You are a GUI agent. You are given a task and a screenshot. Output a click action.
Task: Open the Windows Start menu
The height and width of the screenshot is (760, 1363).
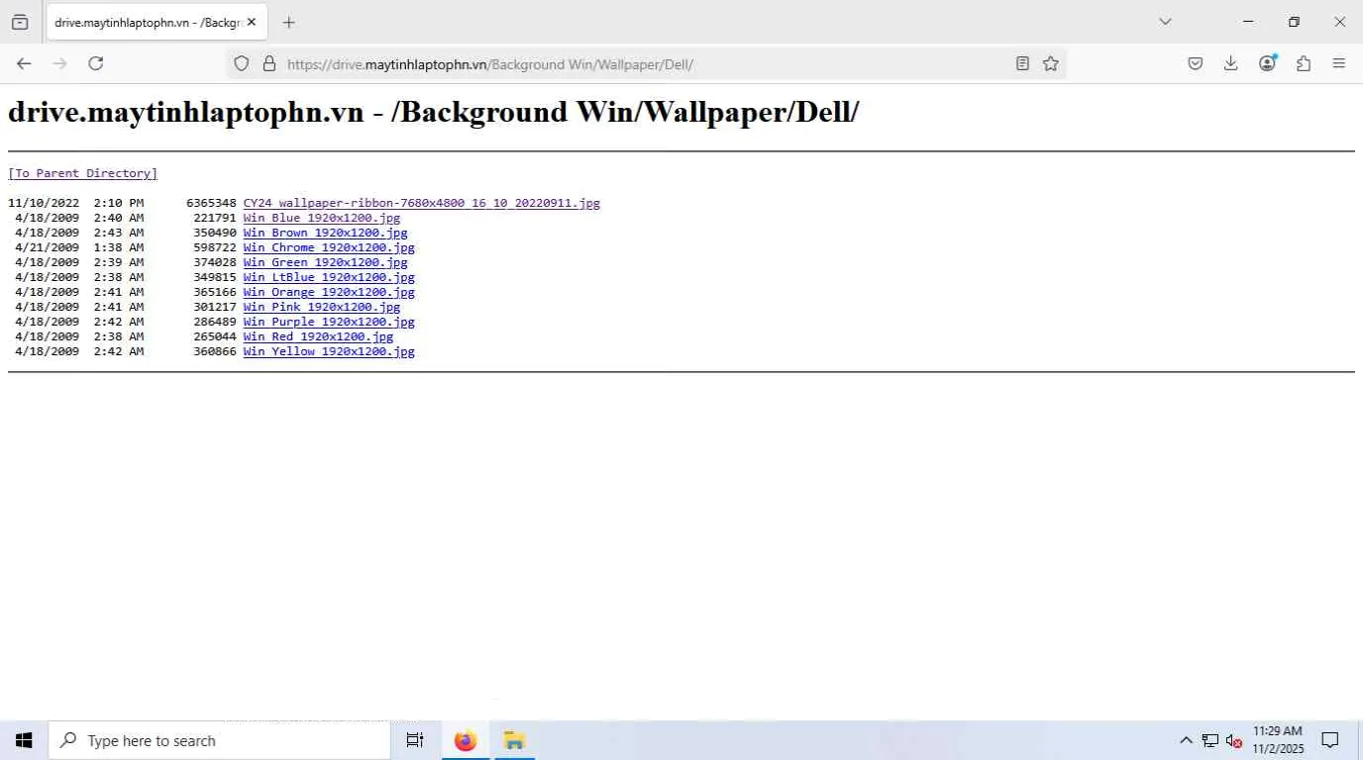24,740
